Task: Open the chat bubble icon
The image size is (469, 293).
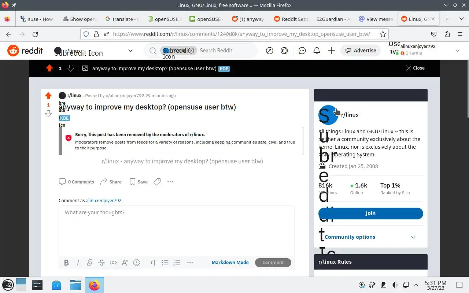Action: pyautogui.click(x=302, y=51)
